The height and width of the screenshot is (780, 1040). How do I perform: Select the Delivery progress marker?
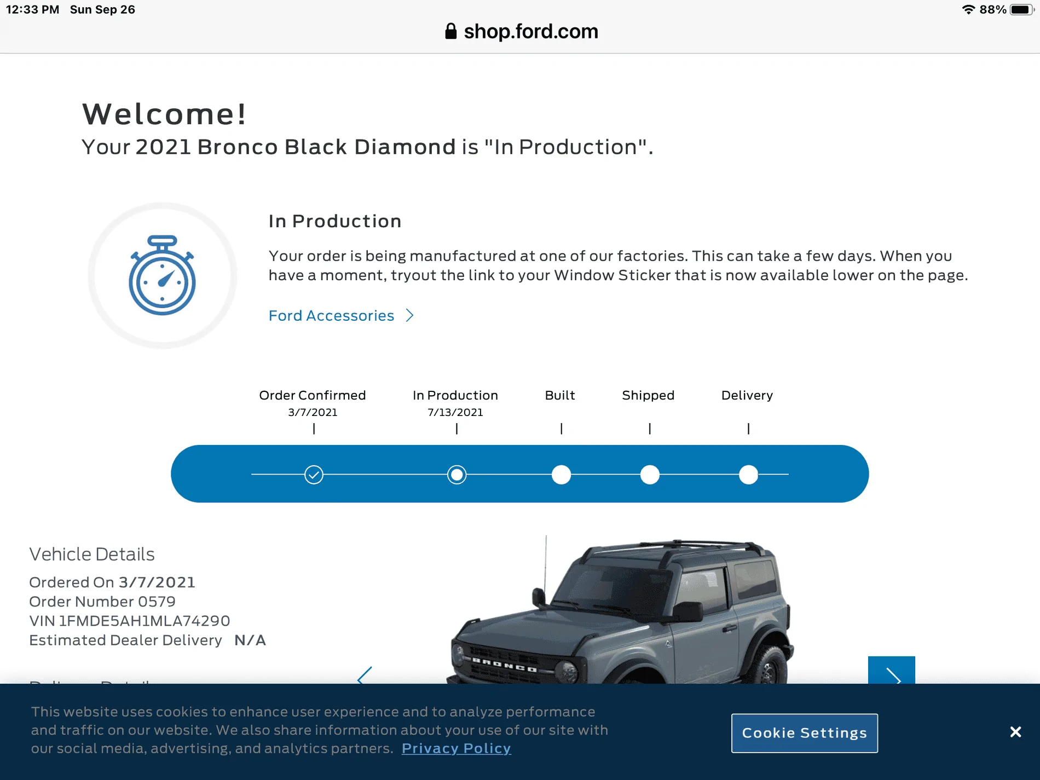pos(748,475)
